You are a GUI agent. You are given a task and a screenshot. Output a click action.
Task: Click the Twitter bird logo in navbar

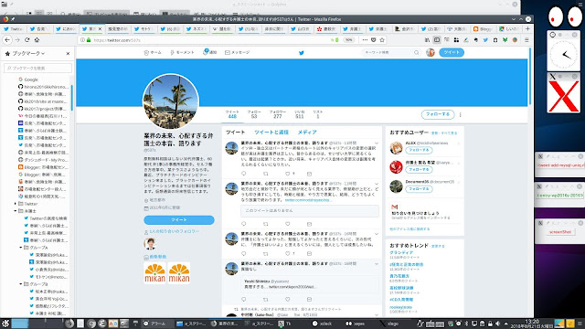click(x=302, y=53)
